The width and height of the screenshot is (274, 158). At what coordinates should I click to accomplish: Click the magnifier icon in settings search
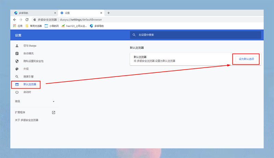click(134, 35)
